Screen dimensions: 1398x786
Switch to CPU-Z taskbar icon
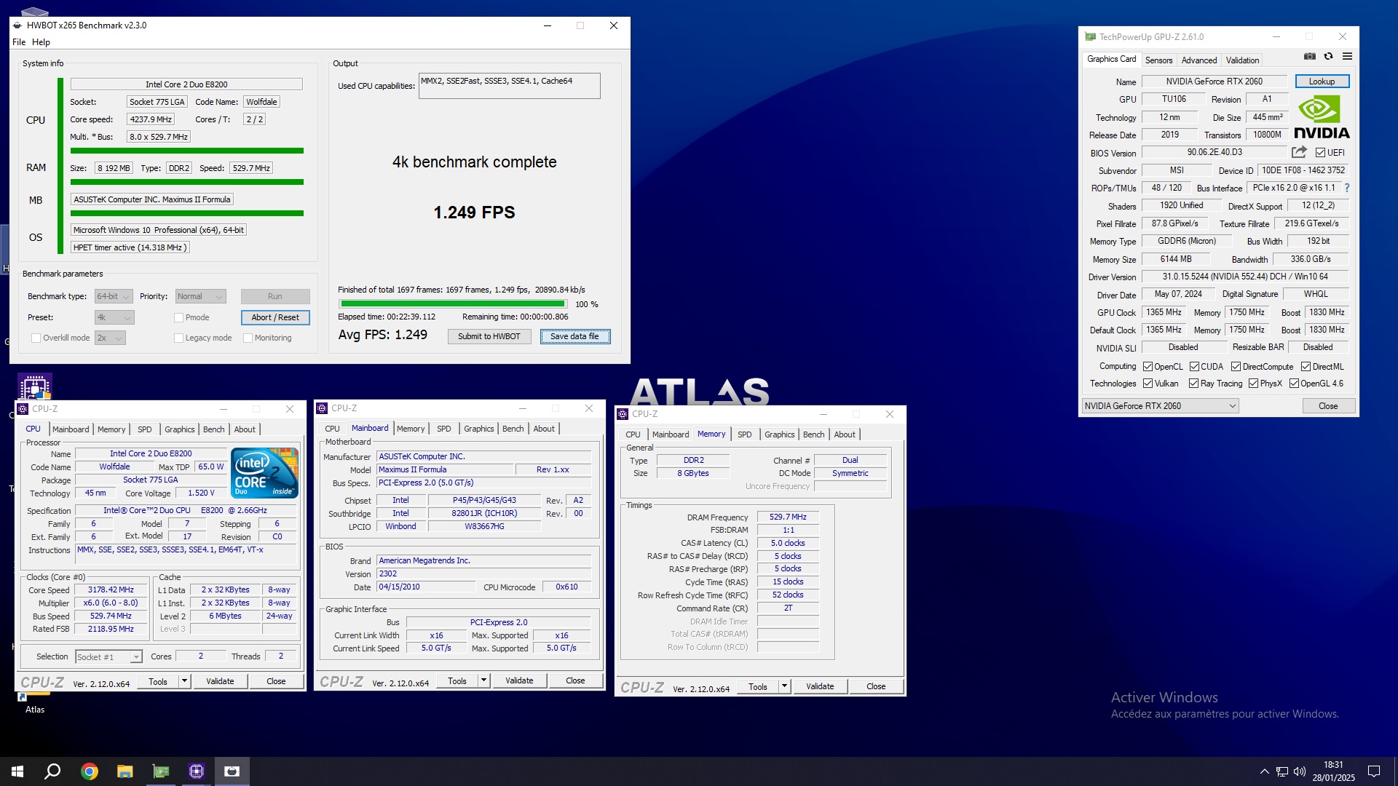coord(196,771)
